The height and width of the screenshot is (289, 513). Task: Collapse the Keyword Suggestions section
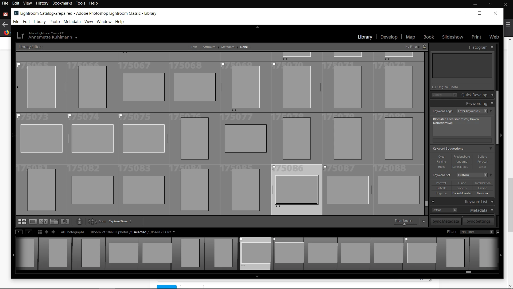(x=491, y=149)
